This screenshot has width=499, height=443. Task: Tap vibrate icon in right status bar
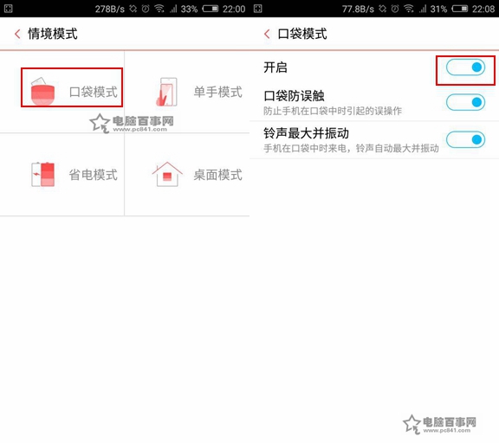[383, 9]
